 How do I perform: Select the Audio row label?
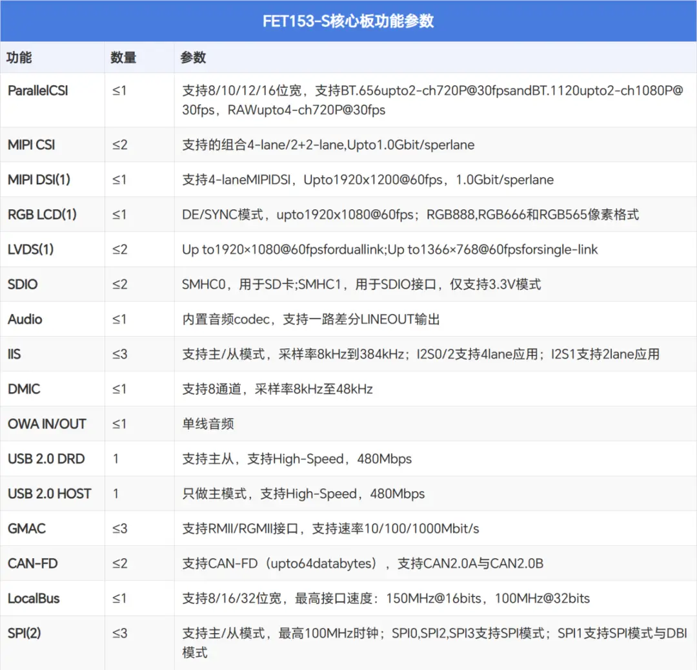pos(23,319)
